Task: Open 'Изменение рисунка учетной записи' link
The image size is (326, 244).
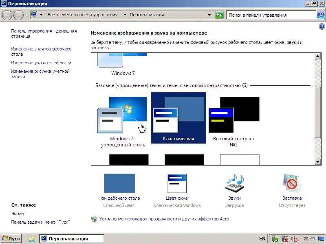Action: [x=40, y=74]
